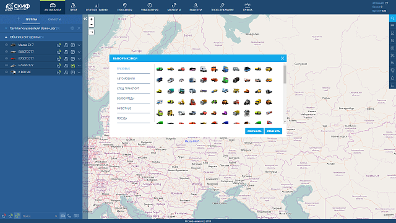The height and width of the screenshot is (223, 396).
Task: Zoom in the map with plus button
Action: pos(92,19)
